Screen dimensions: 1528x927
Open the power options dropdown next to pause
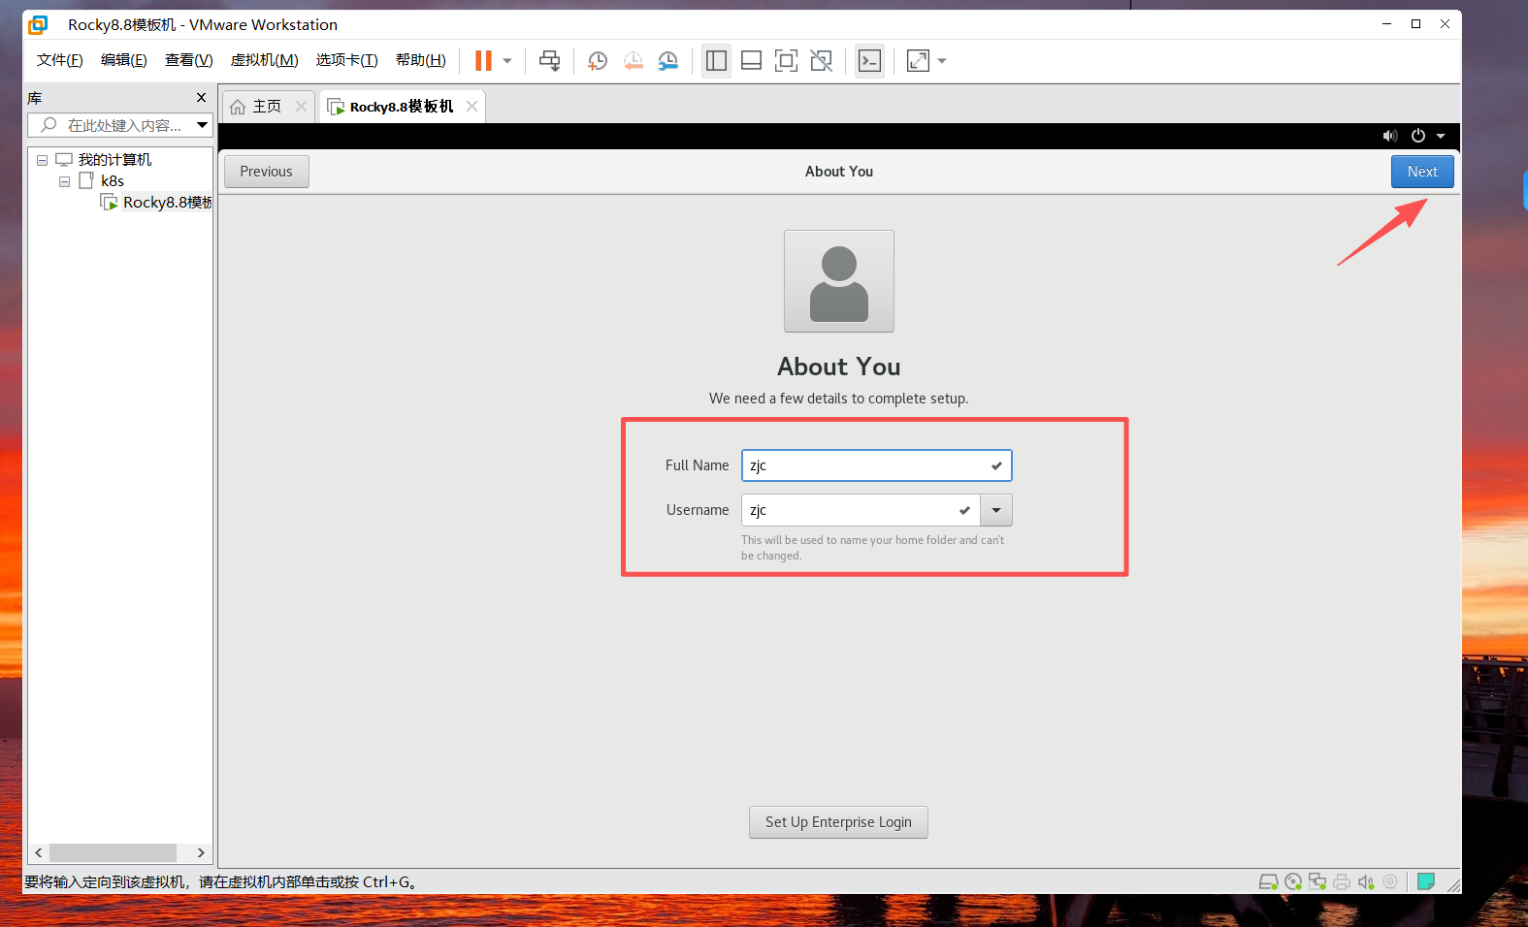[507, 61]
